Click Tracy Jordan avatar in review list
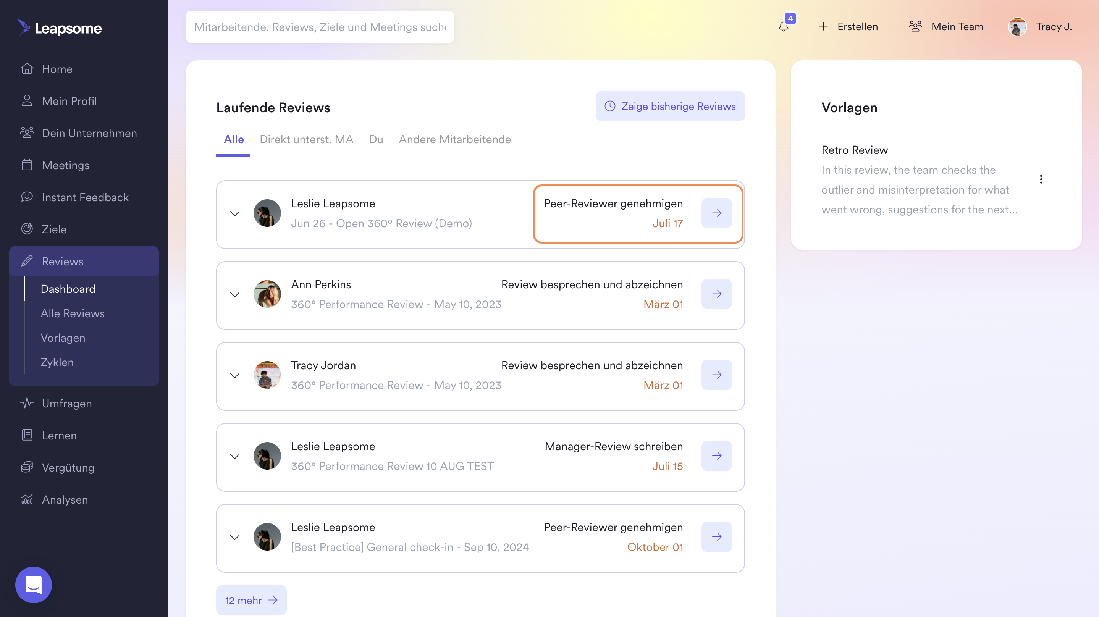 [267, 375]
